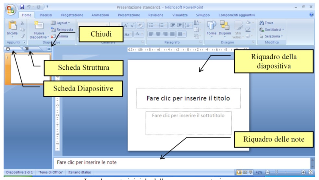319x180 pixels.
Task: Click the Redo icon in Quick Access toolbar
Action: pyautogui.click(x=38, y=7)
